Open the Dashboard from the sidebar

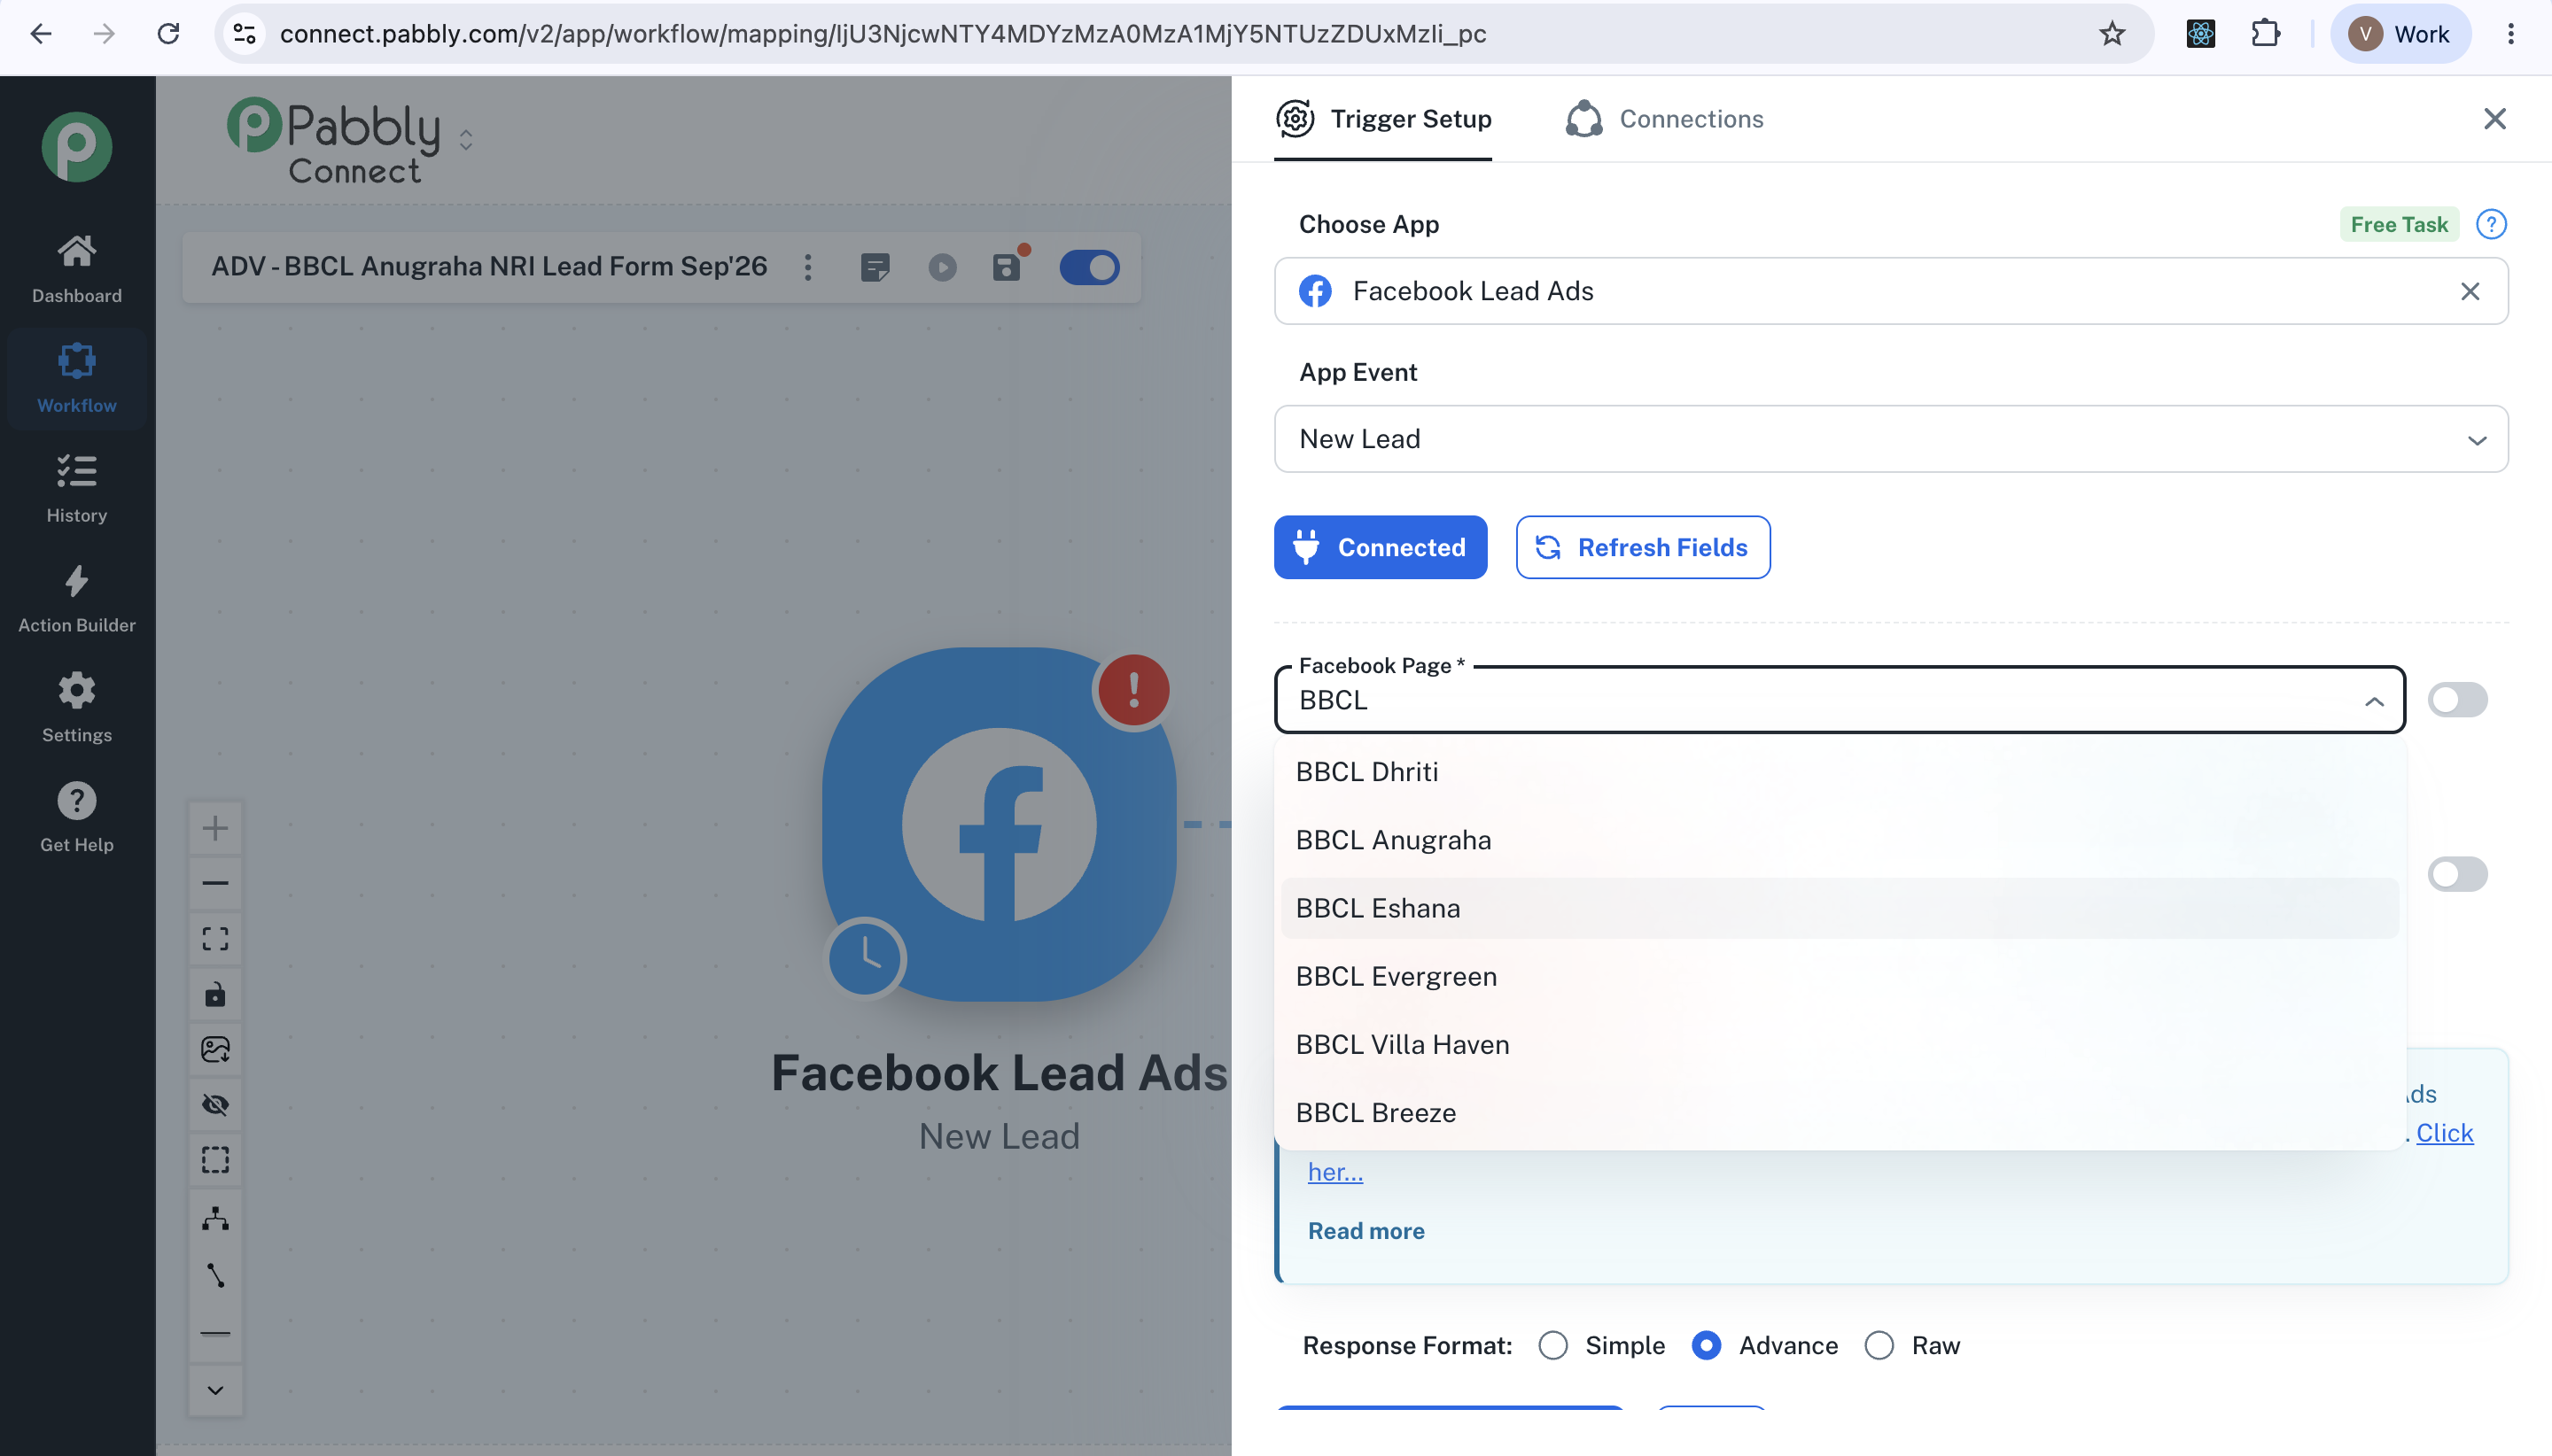click(77, 268)
